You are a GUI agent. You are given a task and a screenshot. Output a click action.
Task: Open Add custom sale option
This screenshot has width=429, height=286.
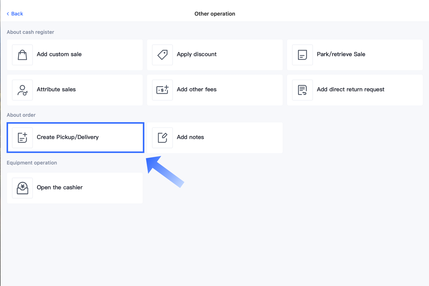pos(59,54)
